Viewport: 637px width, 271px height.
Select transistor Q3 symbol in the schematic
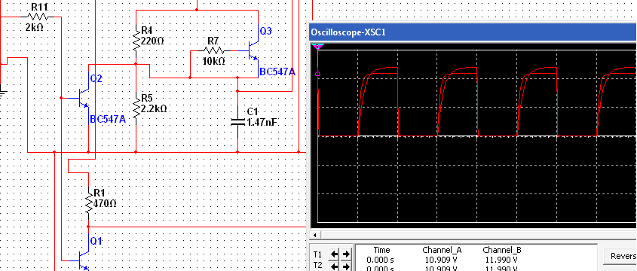click(252, 50)
